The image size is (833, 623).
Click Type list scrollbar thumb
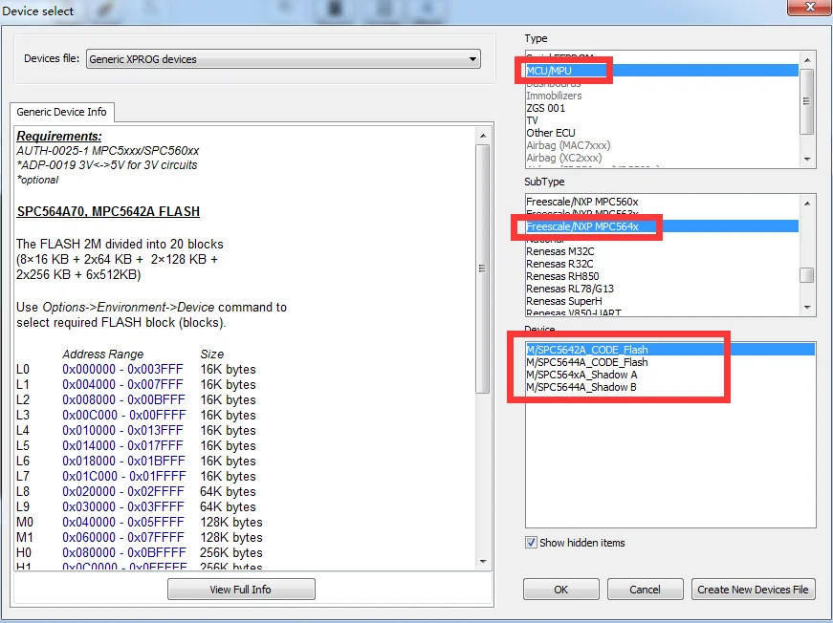pyautogui.click(x=807, y=101)
